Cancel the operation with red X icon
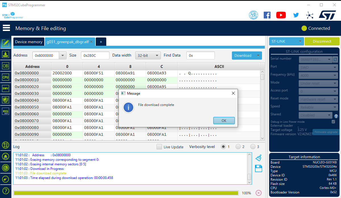341x198 pixels. [259, 193]
